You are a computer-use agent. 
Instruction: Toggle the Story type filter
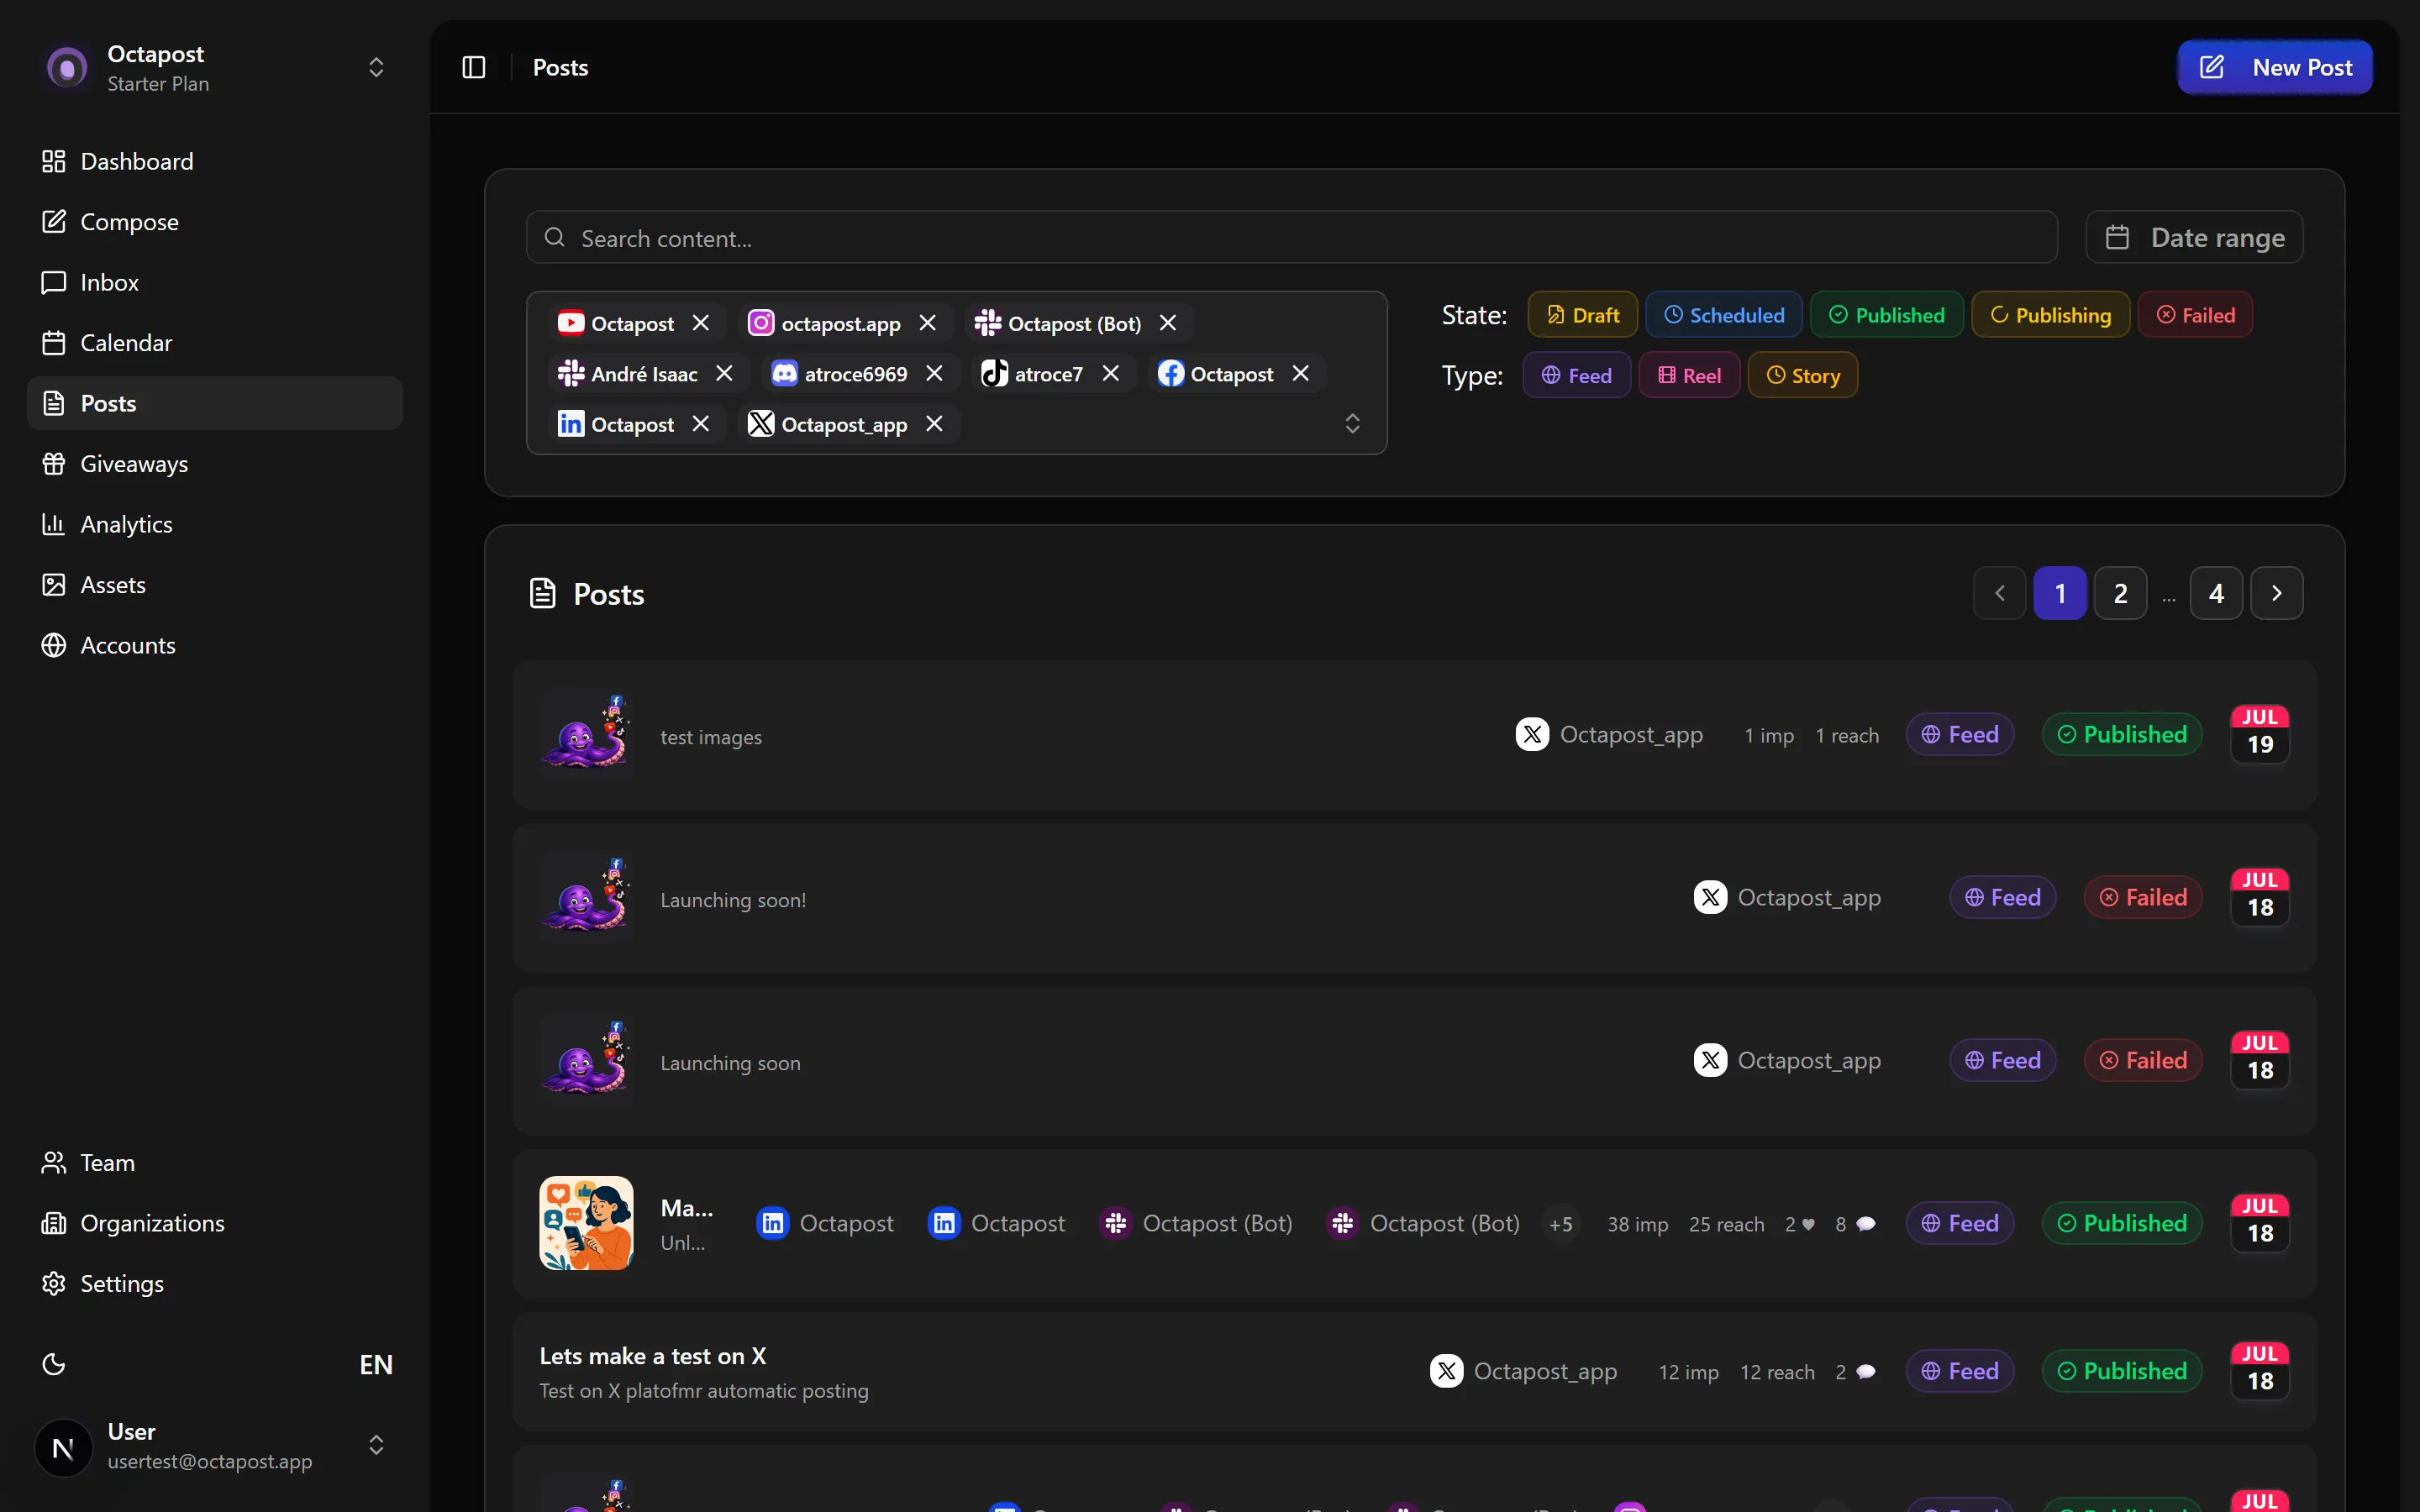tap(1803, 375)
